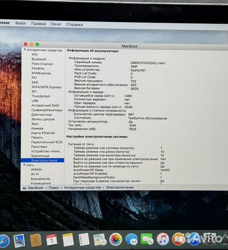Launch the yellow Notes app
The width and height of the screenshot is (228, 250).
(68, 240)
